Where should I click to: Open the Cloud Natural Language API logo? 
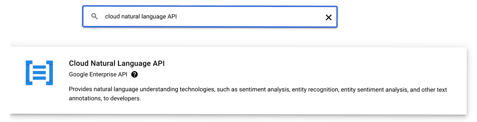[39, 73]
